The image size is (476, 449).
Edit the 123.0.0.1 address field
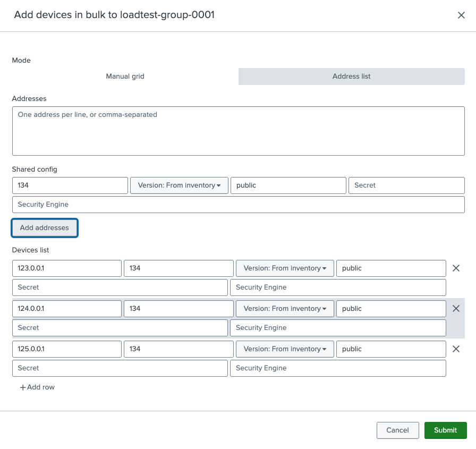click(67, 268)
